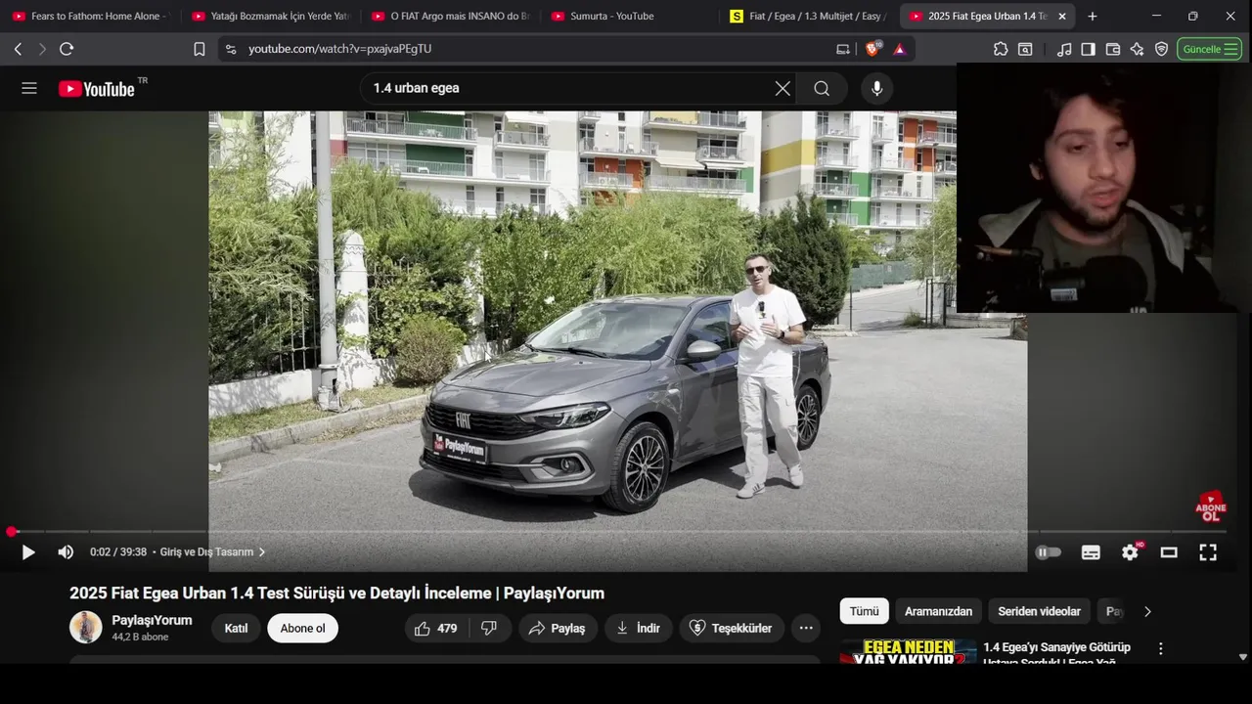Viewport: 1252px width, 704px height.
Task: Open Leo AI sparkle icon
Action: (1137, 49)
